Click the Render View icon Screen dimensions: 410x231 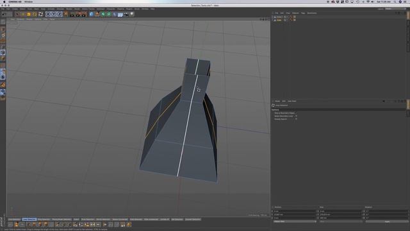tap(72, 14)
